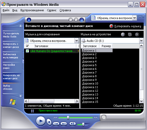
Task: Expand the Образец списка воспроизв. dropdown
Action: click(77, 41)
